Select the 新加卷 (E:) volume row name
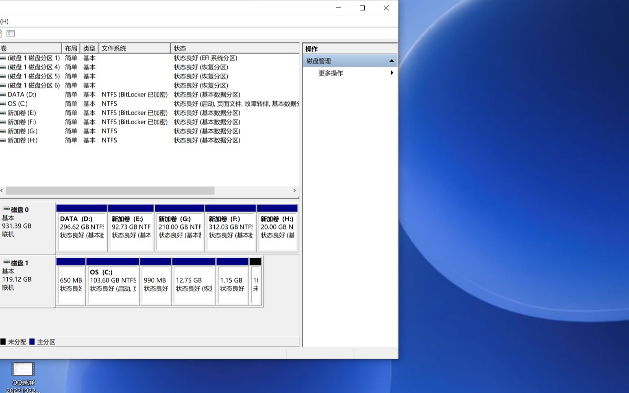 [22, 113]
